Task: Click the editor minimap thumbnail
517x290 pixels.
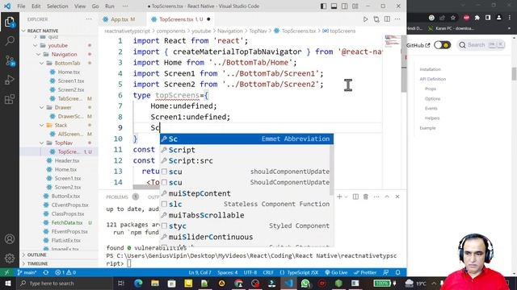Action: [393, 41]
